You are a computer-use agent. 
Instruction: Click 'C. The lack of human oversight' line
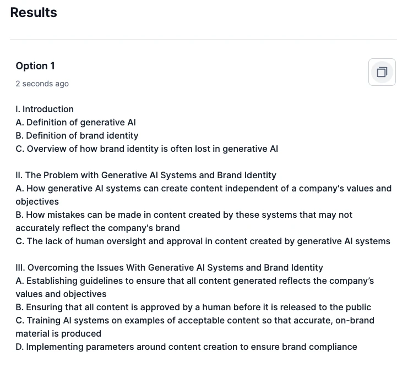203,241
